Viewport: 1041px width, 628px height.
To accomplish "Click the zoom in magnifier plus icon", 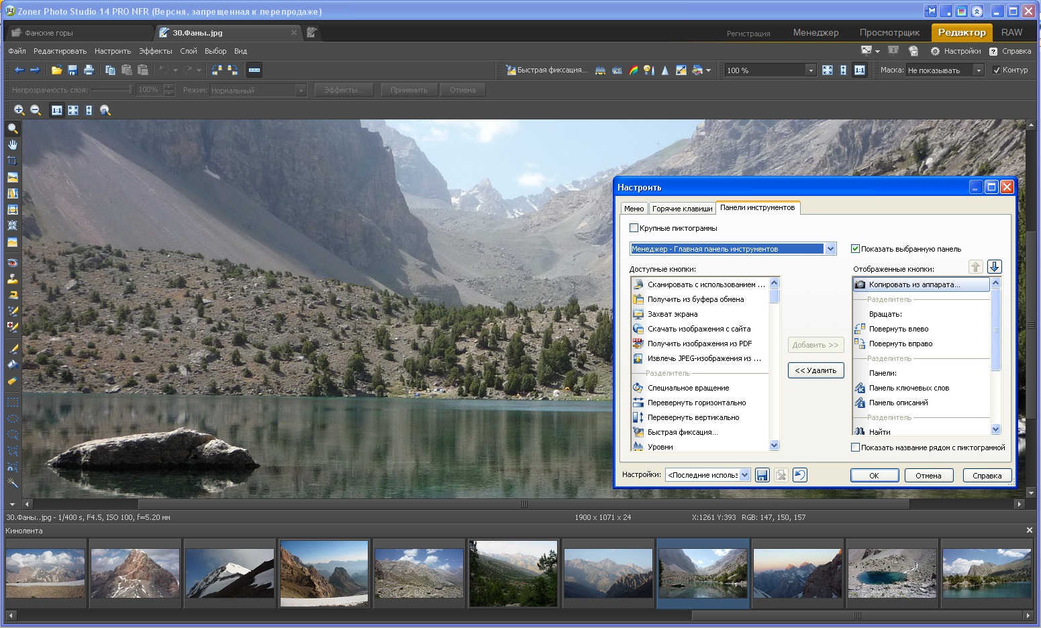I will [19, 110].
